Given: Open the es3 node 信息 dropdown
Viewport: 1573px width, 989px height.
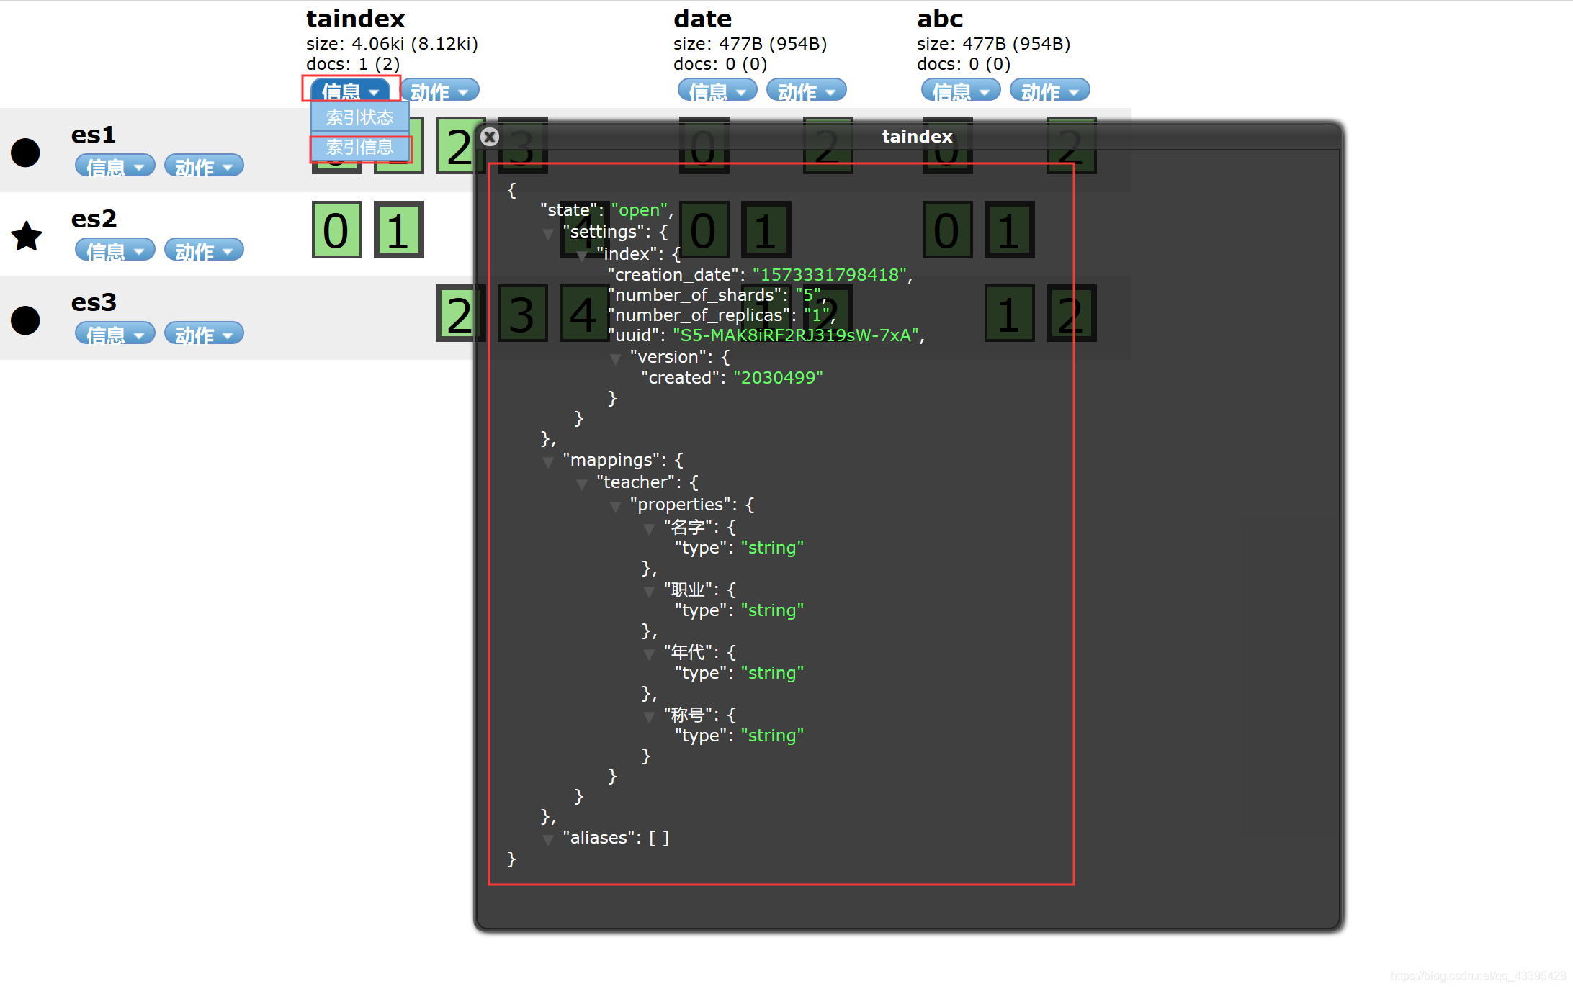Looking at the screenshot, I should click(x=115, y=334).
